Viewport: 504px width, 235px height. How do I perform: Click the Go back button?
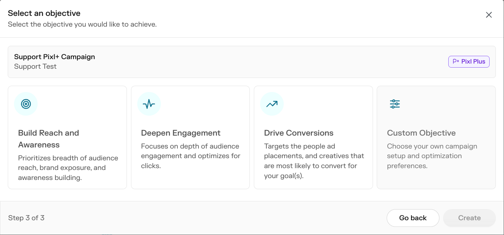point(413,218)
